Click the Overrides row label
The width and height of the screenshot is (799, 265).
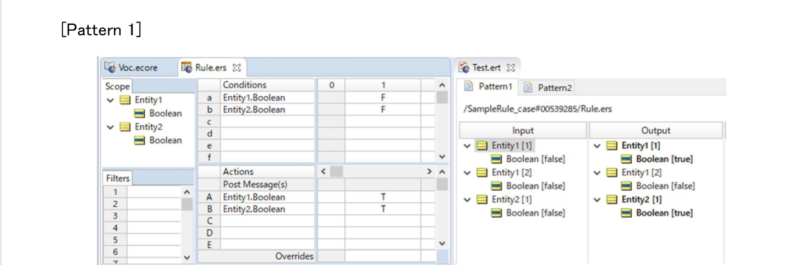[x=294, y=256]
